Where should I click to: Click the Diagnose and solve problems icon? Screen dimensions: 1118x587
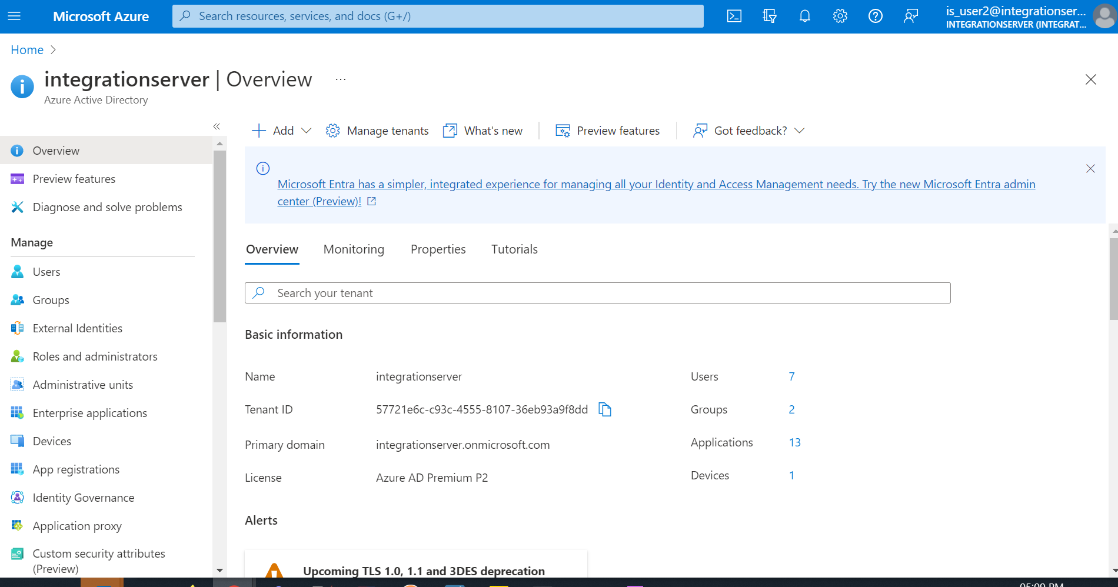[x=18, y=207]
